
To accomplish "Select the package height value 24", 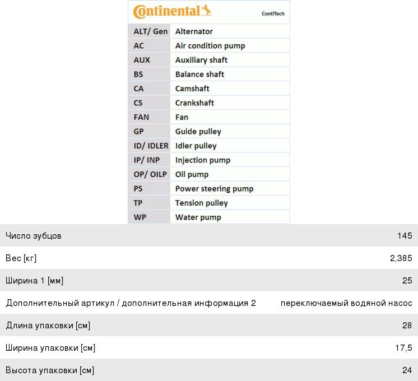I will pyautogui.click(x=407, y=370).
